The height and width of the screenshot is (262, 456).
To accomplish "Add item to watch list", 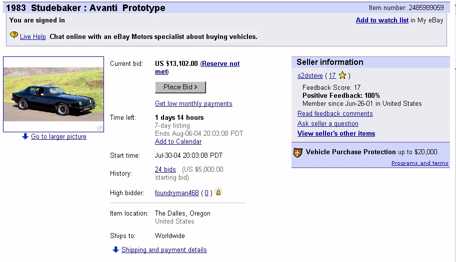I will [382, 20].
